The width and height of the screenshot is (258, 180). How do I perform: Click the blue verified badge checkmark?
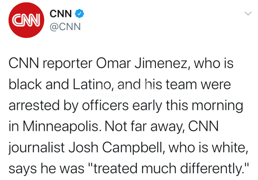[x=80, y=14]
